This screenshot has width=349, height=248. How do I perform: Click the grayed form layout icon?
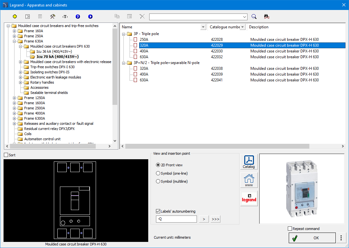[x=130, y=16]
